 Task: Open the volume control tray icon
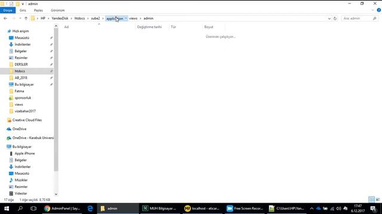(338, 209)
